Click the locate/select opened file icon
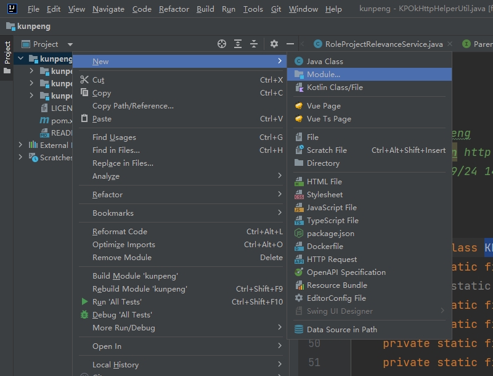This screenshot has width=493, height=376. pos(222,44)
